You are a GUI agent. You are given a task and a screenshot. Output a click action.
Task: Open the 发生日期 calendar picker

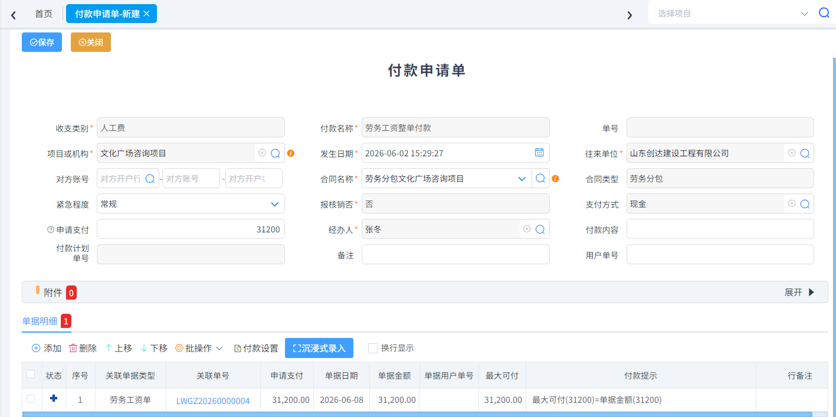tap(539, 152)
